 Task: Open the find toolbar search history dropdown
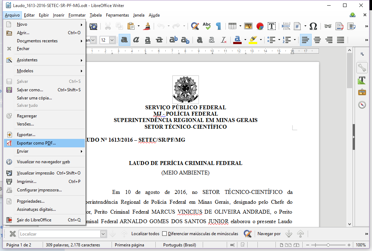[x=103, y=234]
